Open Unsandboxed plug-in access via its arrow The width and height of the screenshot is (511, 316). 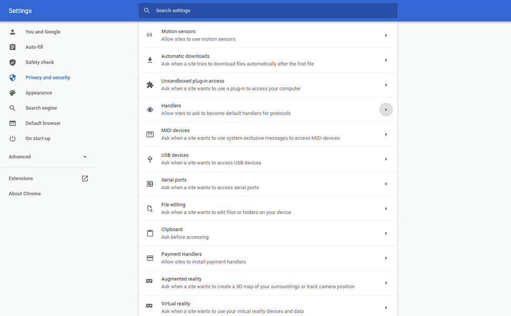click(386, 85)
